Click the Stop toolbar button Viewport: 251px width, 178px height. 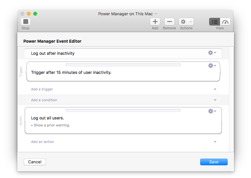(26, 22)
